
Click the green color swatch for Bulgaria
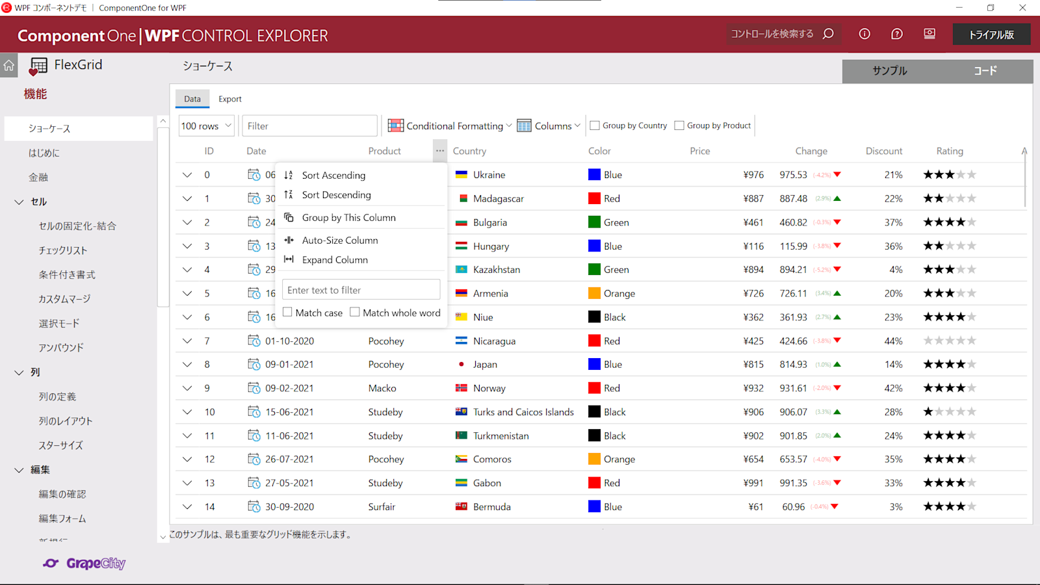click(594, 222)
